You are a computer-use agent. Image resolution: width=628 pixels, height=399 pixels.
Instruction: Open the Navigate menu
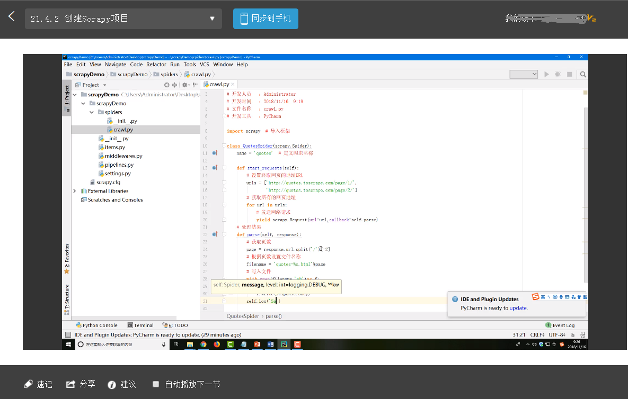pyautogui.click(x=116, y=65)
